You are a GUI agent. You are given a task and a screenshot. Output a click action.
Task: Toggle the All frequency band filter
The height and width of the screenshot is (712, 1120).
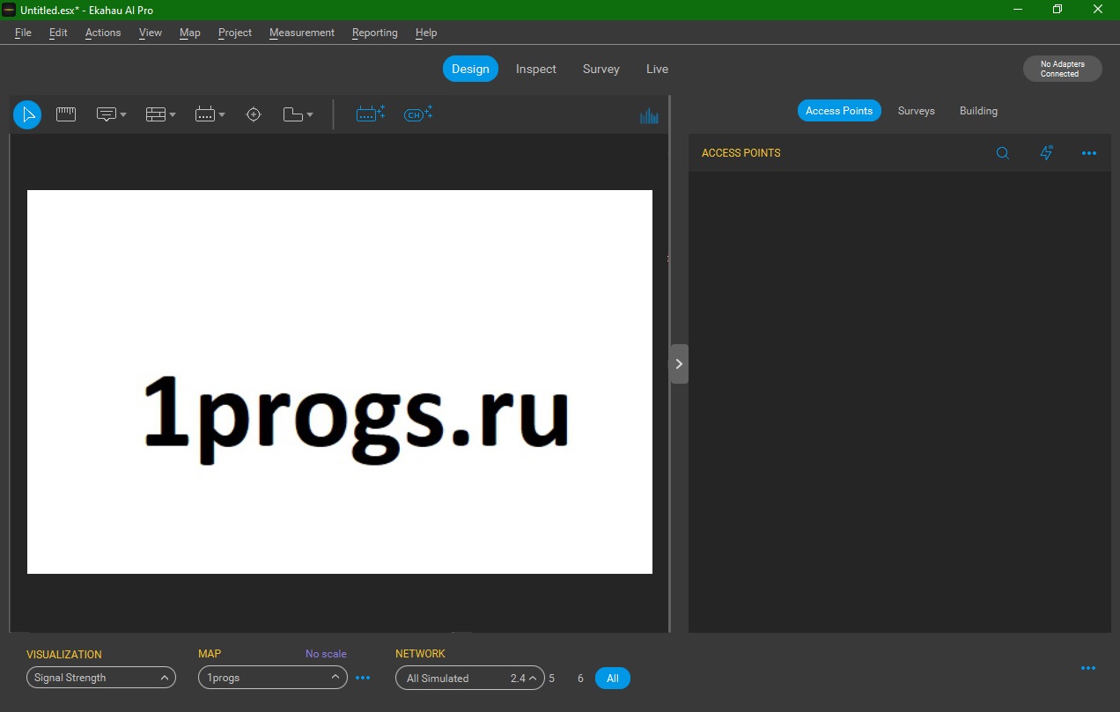click(x=612, y=679)
